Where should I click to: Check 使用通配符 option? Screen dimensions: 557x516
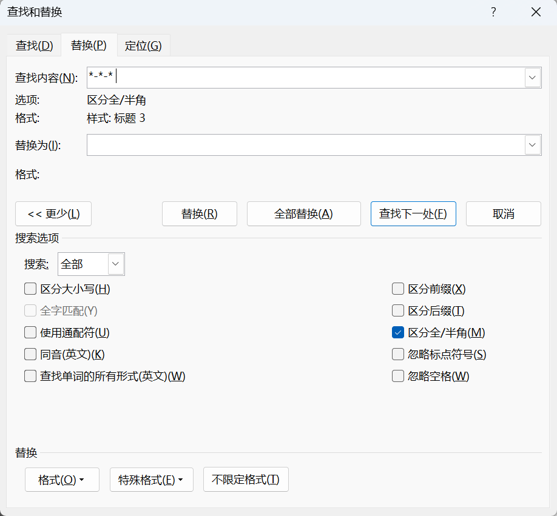(x=30, y=332)
